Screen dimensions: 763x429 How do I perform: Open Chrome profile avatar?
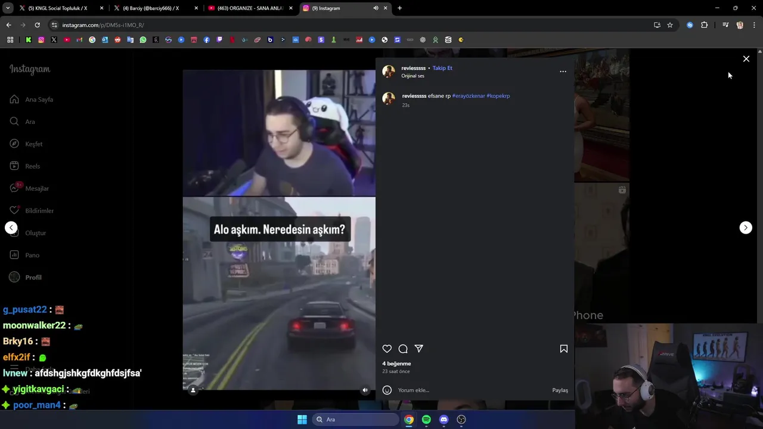coord(740,25)
